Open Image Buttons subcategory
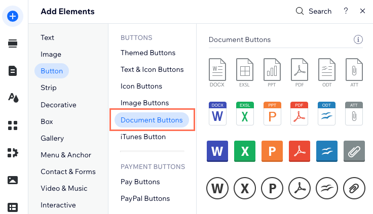The height and width of the screenshot is (214, 373). pyautogui.click(x=144, y=103)
